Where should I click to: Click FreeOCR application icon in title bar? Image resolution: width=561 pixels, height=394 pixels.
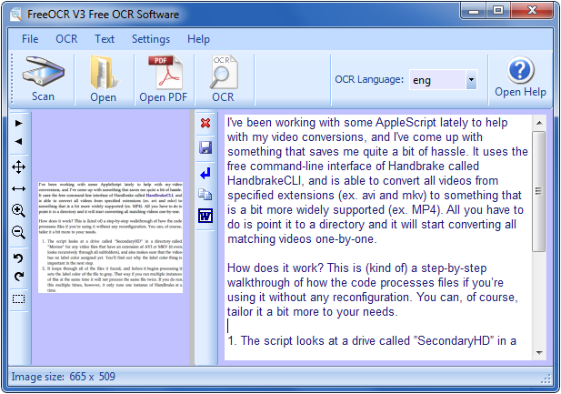click(16, 15)
